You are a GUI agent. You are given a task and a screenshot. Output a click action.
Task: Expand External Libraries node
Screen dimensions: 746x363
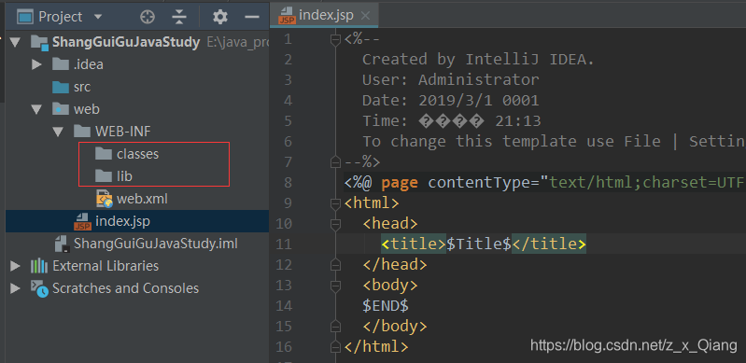point(15,266)
